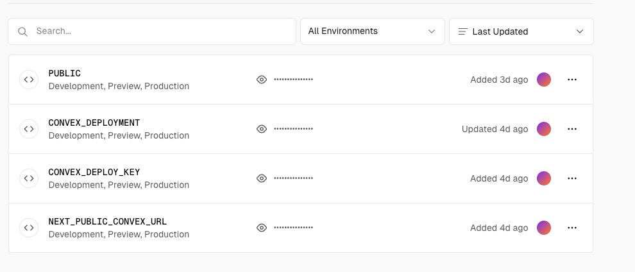Select the NEXT_PUBLIC_CONVEX_URL variable name

point(107,221)
